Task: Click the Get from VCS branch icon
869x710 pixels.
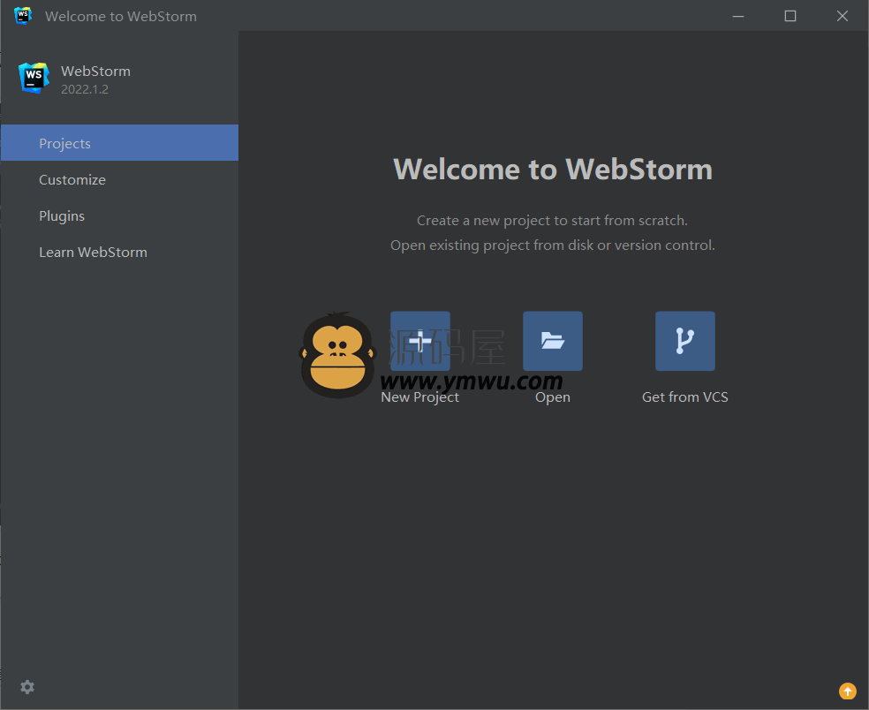Action: click(685, 341)
